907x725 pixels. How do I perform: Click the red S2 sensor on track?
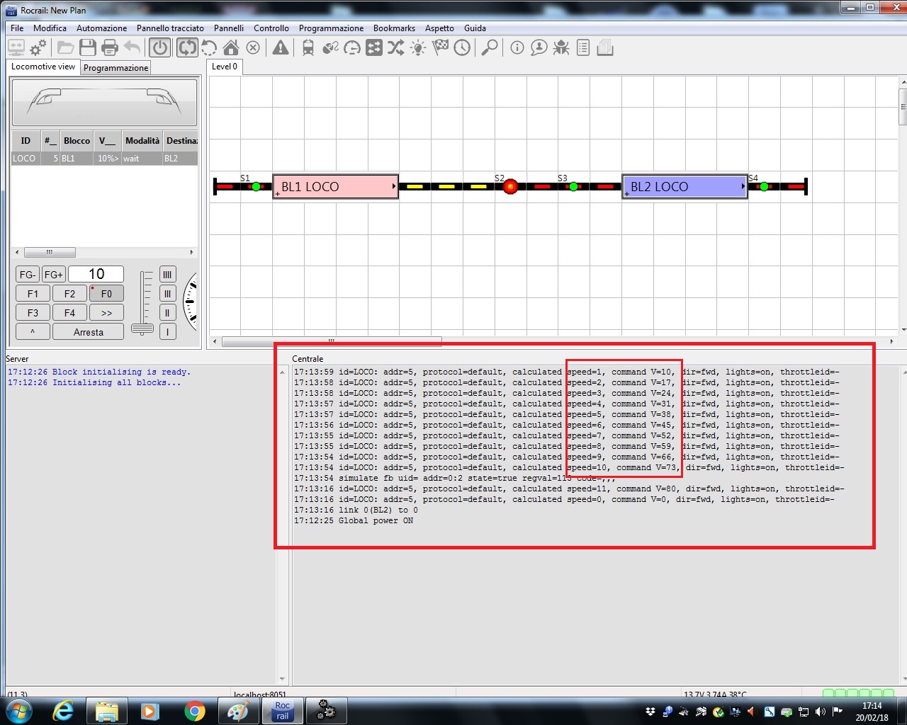(510, 187)
